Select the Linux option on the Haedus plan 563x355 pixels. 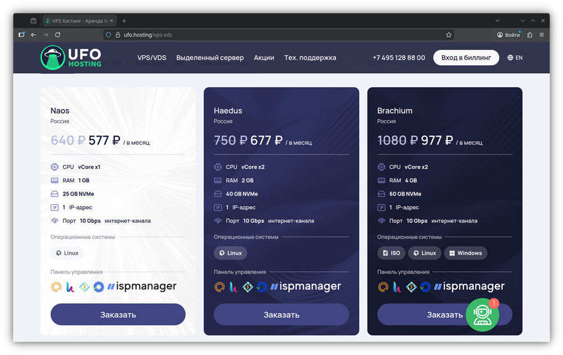tap(230, 253)
